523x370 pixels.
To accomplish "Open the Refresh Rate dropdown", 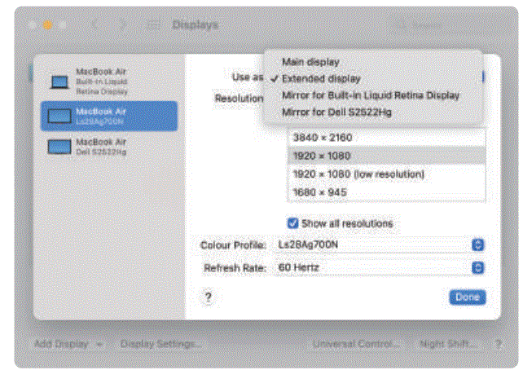I will coord(380,267).
